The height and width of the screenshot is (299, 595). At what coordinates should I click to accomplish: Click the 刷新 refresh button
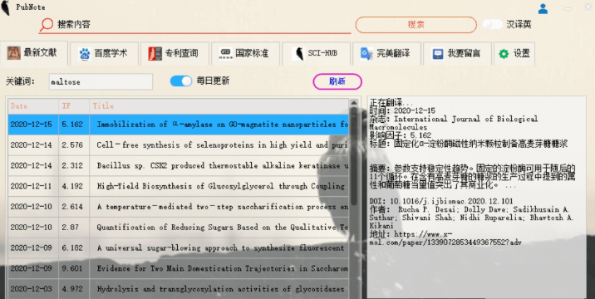(337, 81)
